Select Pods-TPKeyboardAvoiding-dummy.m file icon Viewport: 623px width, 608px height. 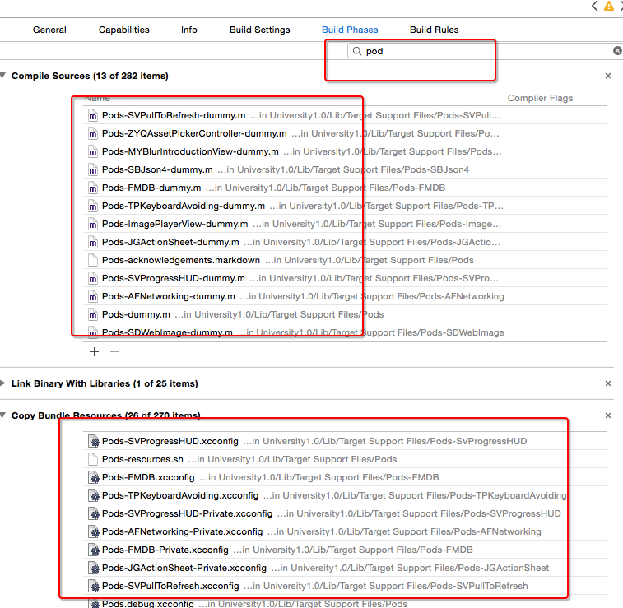(92, 207)
